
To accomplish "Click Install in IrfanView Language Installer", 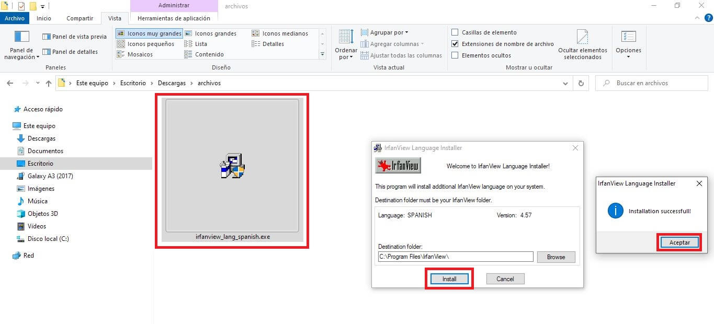I will [449, 279].
